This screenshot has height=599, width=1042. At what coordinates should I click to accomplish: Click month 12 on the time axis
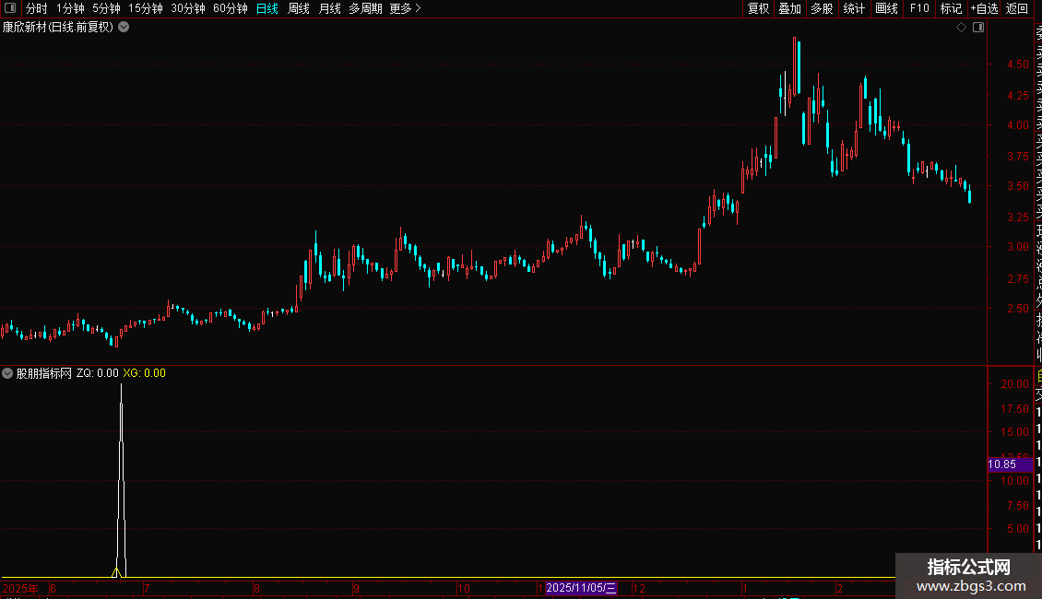[x=639, y=589]
